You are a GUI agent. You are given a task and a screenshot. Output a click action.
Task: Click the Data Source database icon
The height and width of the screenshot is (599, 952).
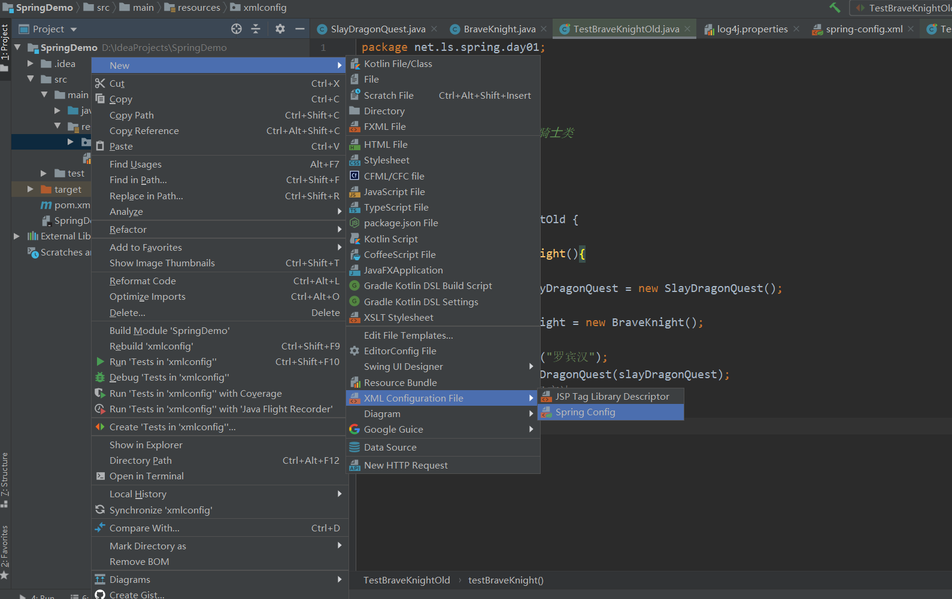point(354,447)
